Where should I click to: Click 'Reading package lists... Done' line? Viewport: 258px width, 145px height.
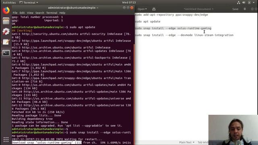[36, 116]
